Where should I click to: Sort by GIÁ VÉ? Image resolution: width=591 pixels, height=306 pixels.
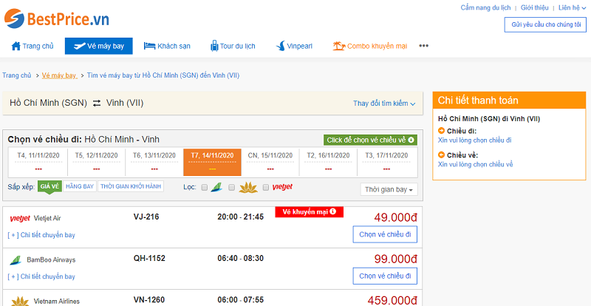49,186
